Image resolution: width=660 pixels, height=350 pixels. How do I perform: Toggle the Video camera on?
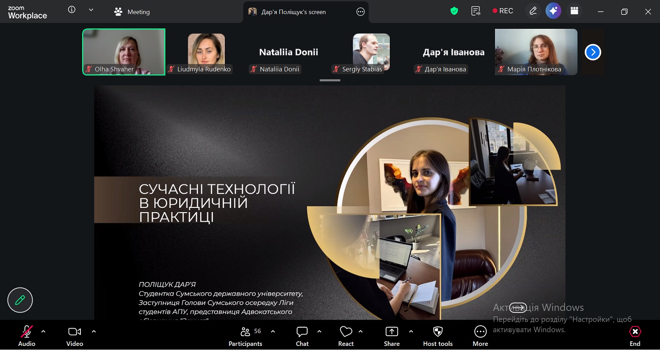75,336
